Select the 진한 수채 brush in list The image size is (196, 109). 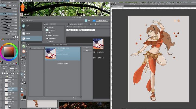tap(9, 14)
